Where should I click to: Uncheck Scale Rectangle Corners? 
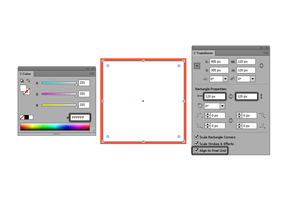[x=196, y=137]
